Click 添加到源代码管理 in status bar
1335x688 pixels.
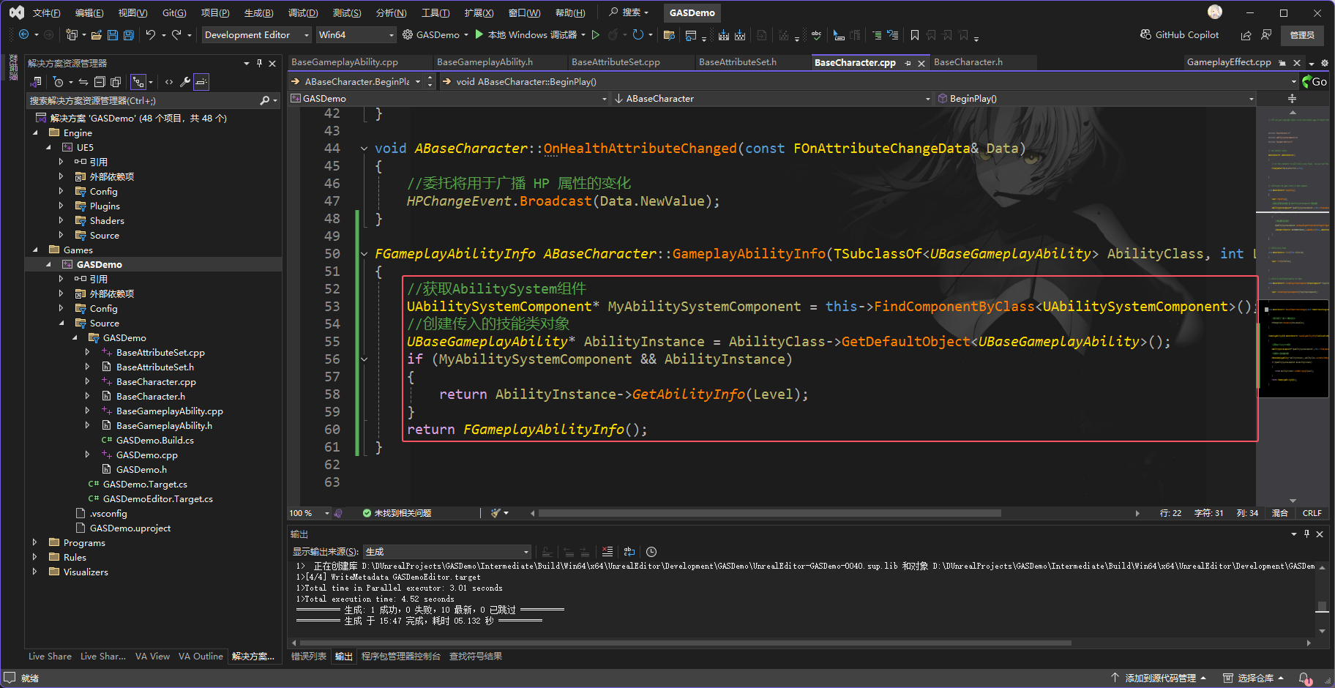point(1160,678)
